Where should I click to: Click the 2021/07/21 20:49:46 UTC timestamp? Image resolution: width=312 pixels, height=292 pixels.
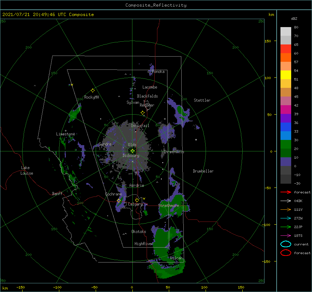point(34,15)
